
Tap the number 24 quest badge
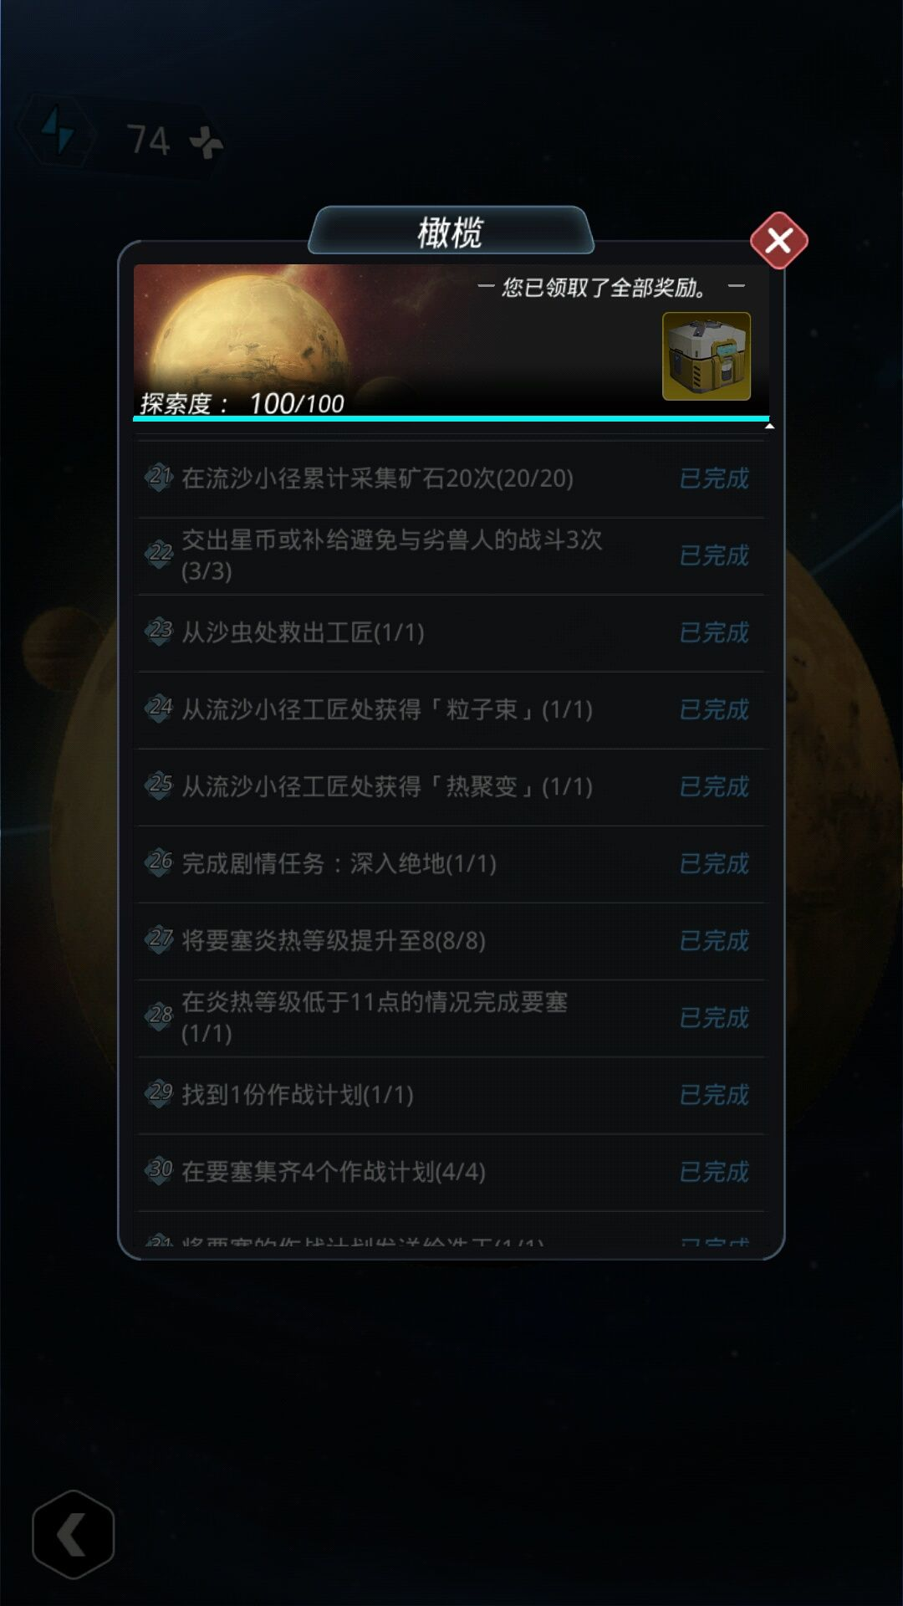[x=160, y=708]
